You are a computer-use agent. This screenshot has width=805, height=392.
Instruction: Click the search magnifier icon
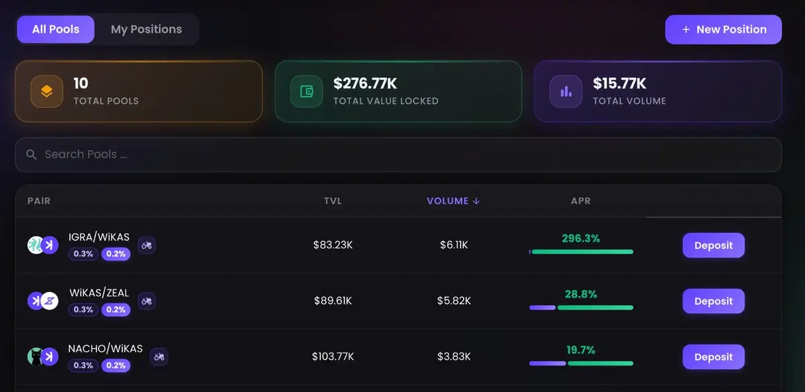[31, 155]
